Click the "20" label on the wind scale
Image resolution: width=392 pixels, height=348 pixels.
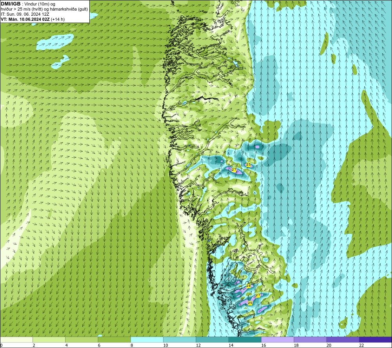click(x=329, y=346)
